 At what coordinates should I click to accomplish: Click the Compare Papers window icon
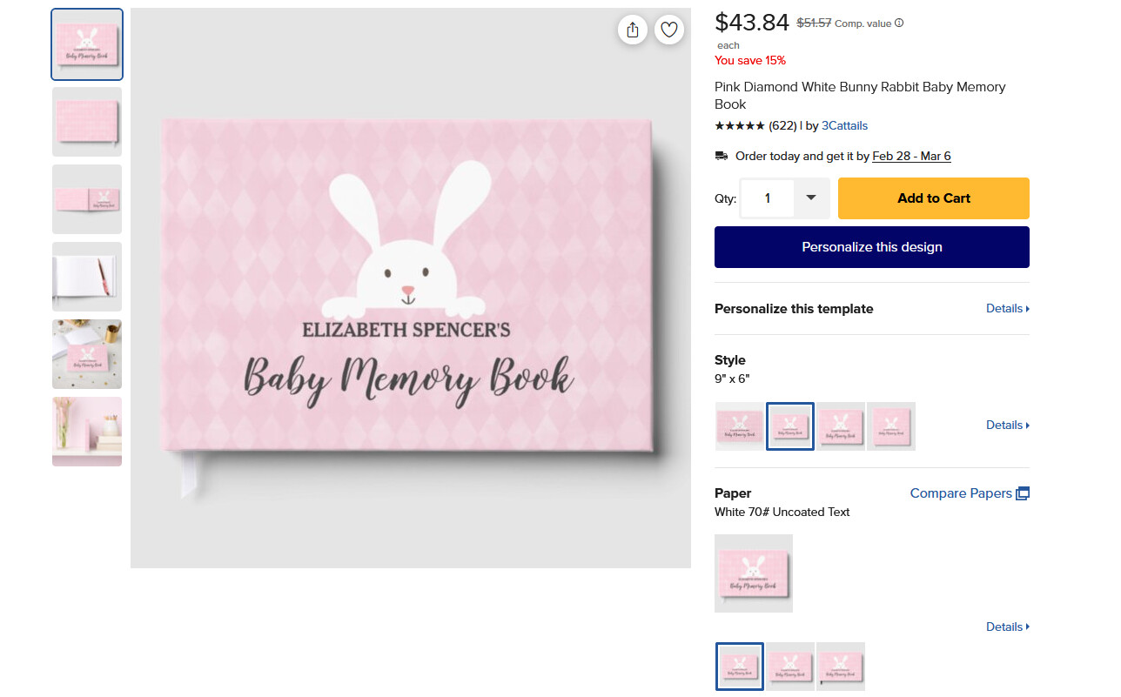(1023, 493)
